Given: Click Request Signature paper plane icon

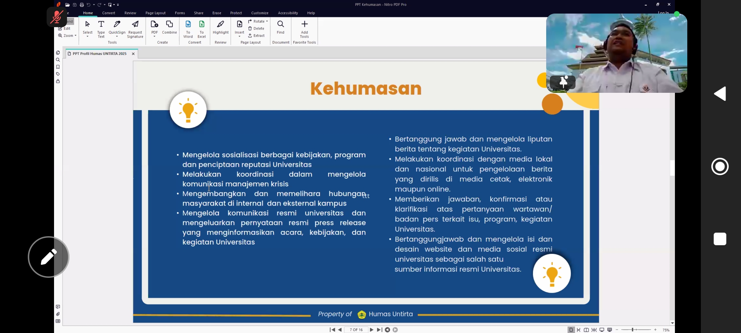Looking at the screenshot, I should point(135,24).
